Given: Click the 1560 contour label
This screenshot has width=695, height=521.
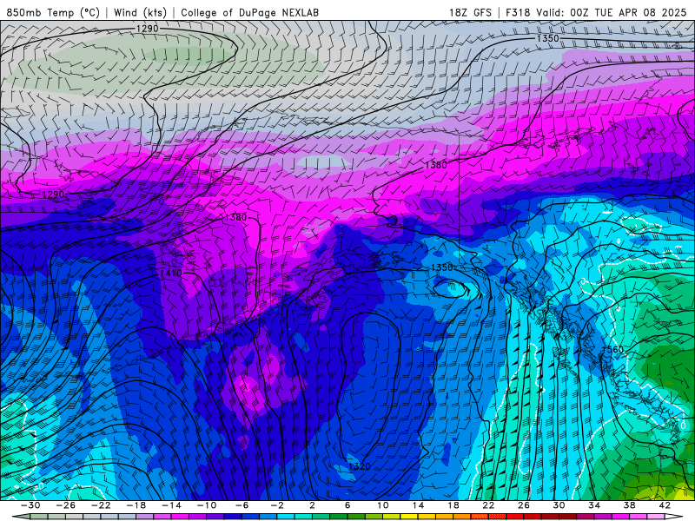Looking at the screenshot, I should coord(612,350).
